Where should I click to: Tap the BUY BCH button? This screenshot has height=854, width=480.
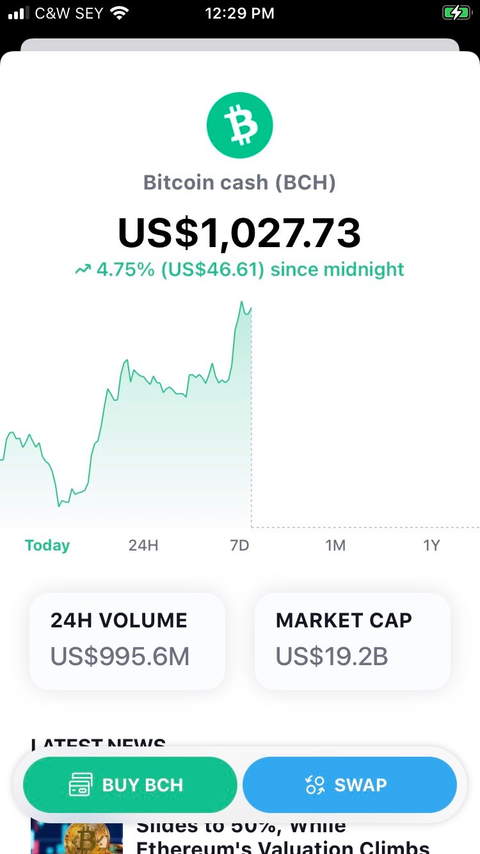pyautogui.click(x=131, y=785)
